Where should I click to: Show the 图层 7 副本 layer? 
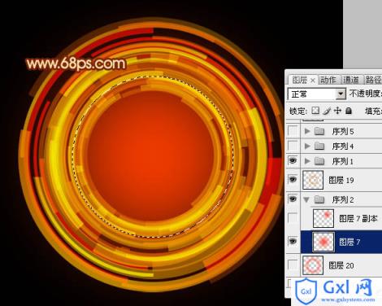[x=293, y=218]
